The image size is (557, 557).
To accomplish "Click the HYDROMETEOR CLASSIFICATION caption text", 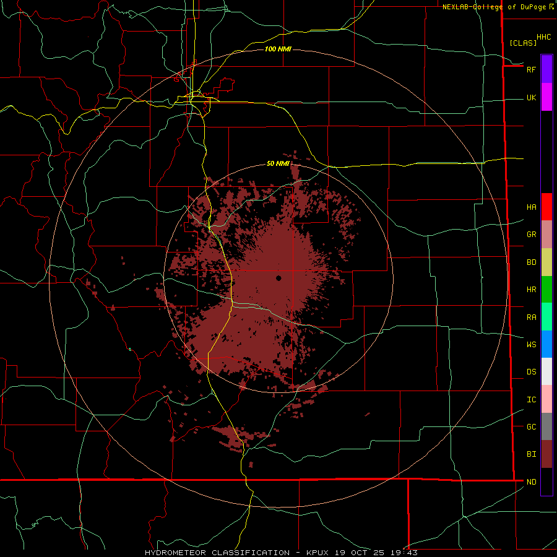I will tap(217, 553).
